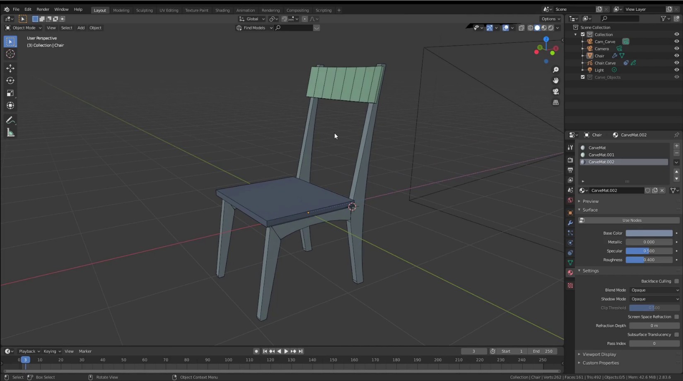Adjust the Specular slider
This screenshot has width=683, height=381.
[649, 251]
